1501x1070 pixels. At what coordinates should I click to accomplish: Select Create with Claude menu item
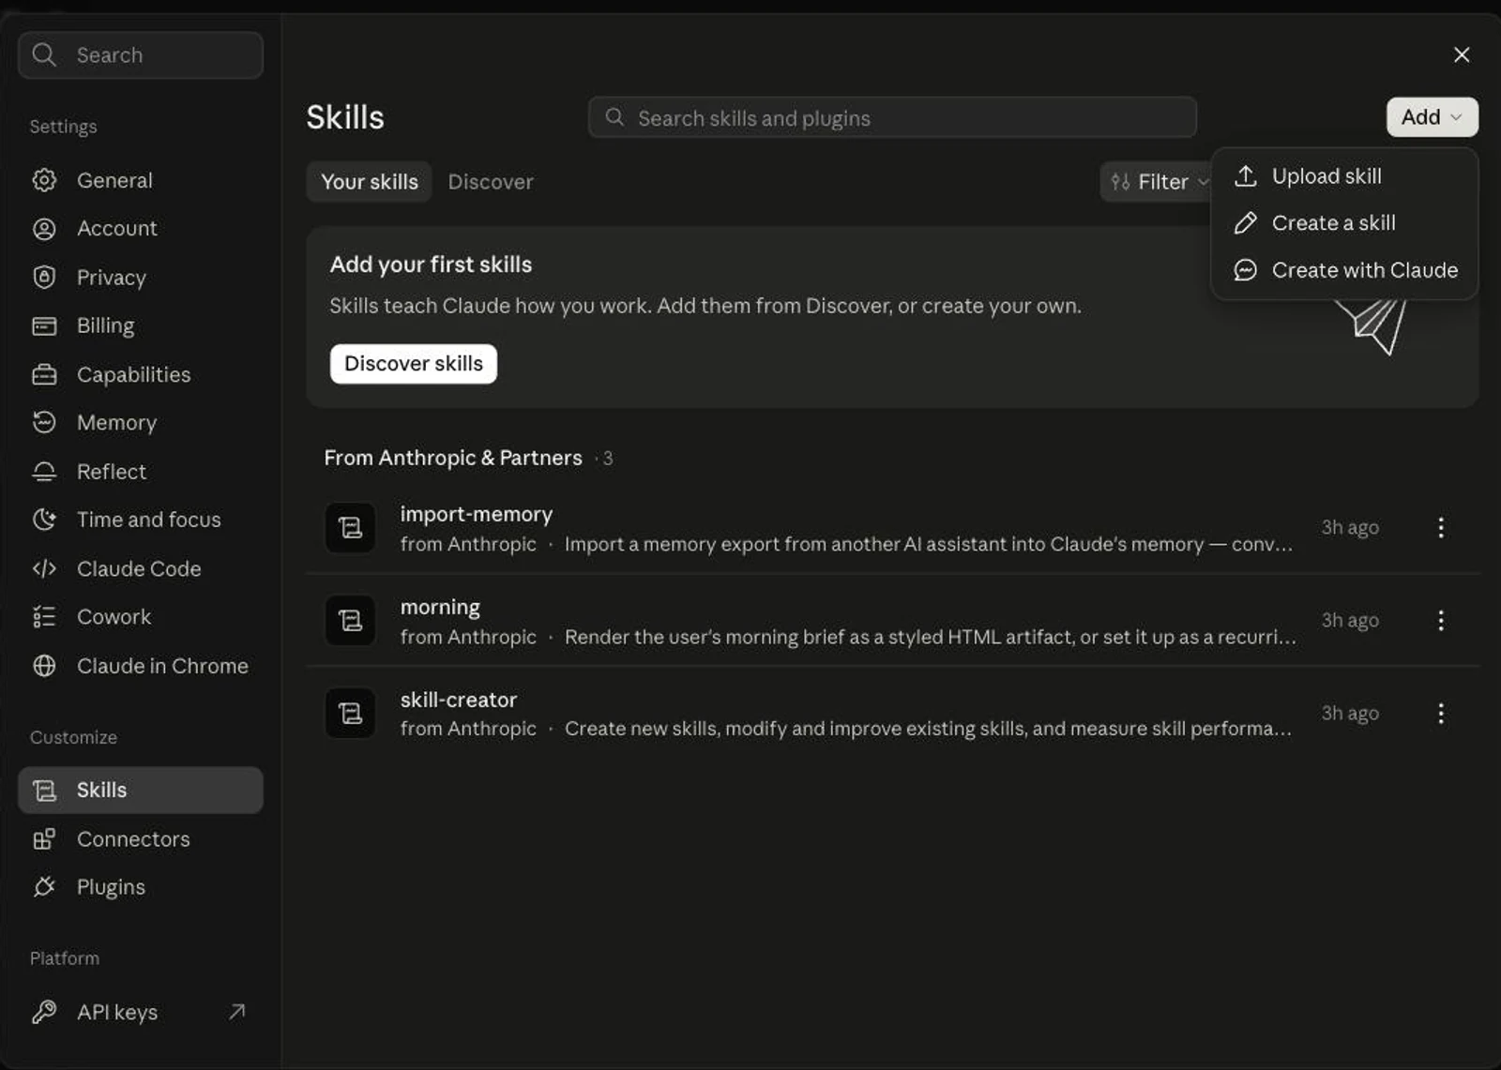pyautogui.click(x=1343, y=270)
